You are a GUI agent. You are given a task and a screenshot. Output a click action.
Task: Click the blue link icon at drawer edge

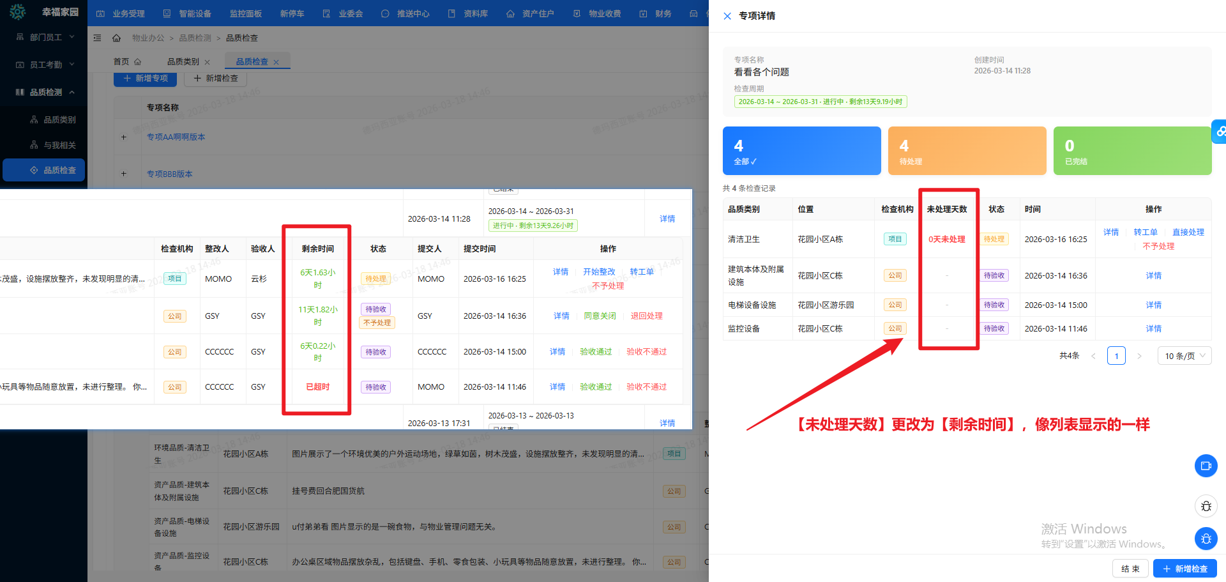[x=1220, y=132]
